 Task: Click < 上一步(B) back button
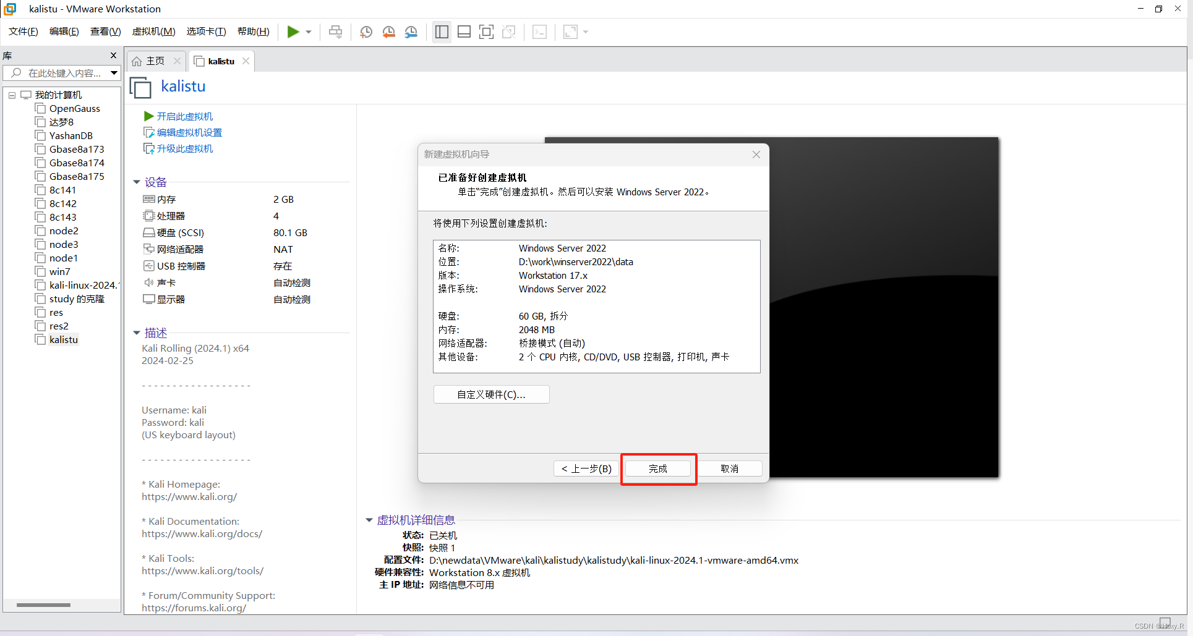click(586, 469)
